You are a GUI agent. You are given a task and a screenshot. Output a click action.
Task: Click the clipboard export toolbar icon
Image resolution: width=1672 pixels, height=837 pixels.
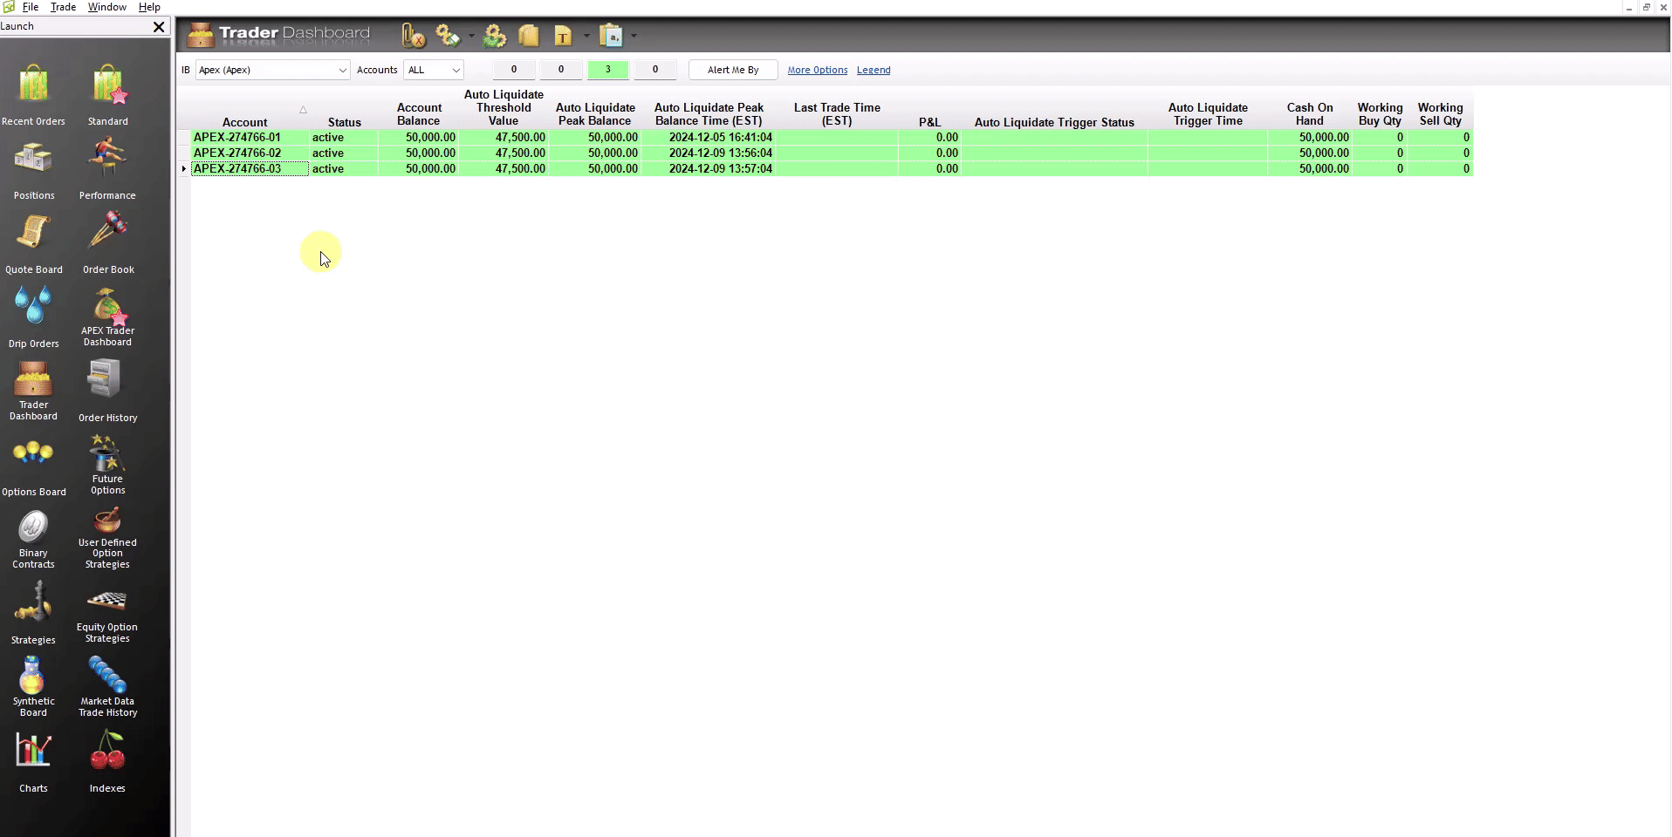[612, 36]
